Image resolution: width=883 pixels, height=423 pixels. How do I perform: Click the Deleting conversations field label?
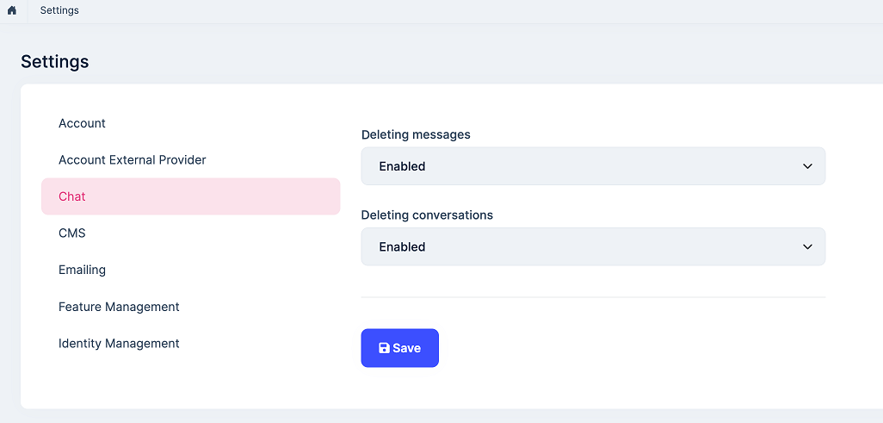[427, 215]
